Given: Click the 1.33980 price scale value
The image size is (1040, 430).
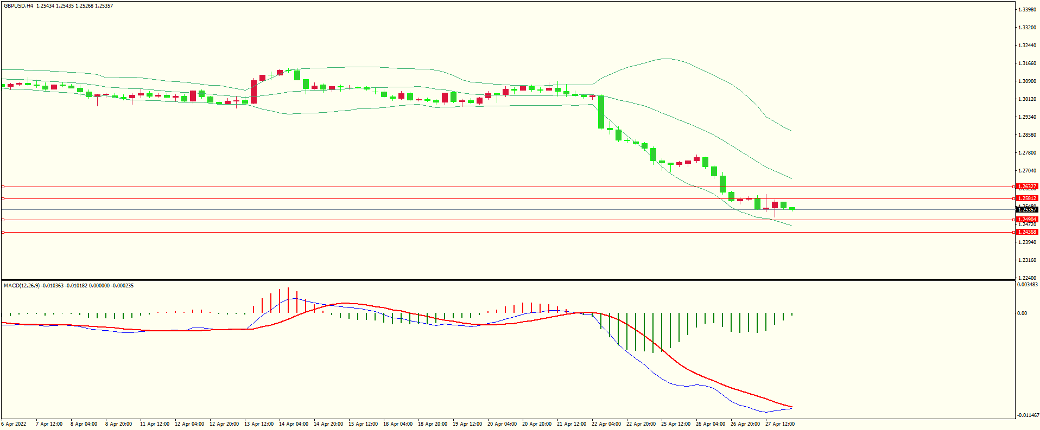Looking at the screenshot, I should (1027, 10).
